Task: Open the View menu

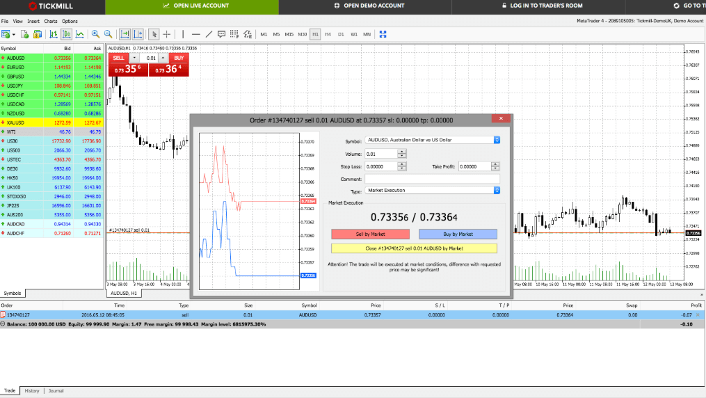Action: [x=17, y=21]
